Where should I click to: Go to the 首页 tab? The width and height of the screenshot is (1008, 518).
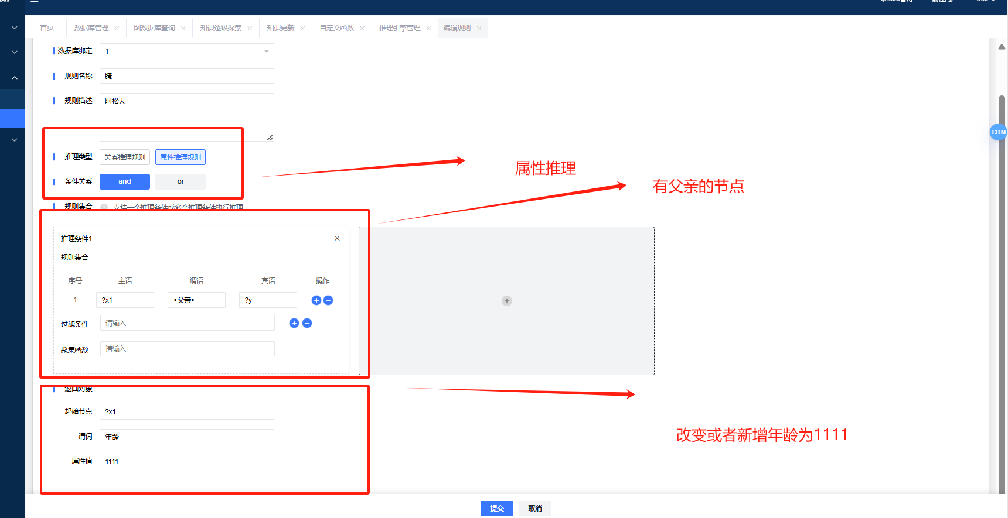pyautogui.click(x=47, y=28)
